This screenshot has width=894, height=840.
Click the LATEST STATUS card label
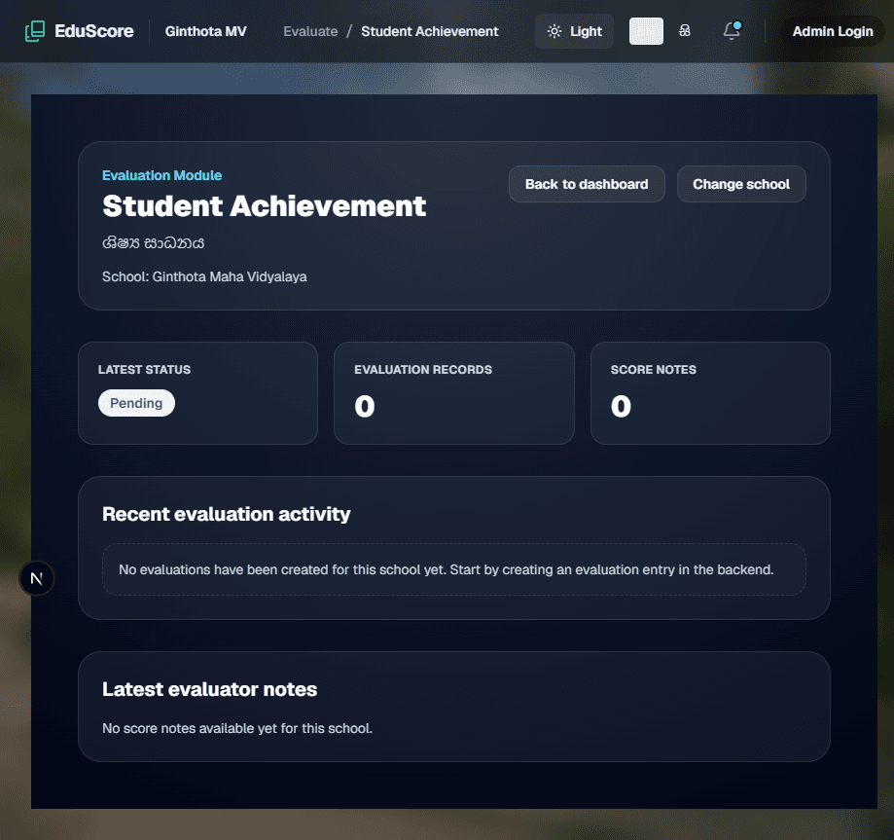click(x=144, y=370)
